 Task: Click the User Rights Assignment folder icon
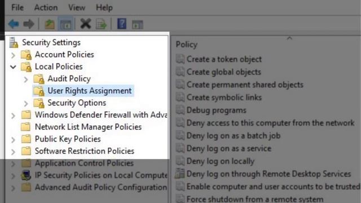[39, 91]
